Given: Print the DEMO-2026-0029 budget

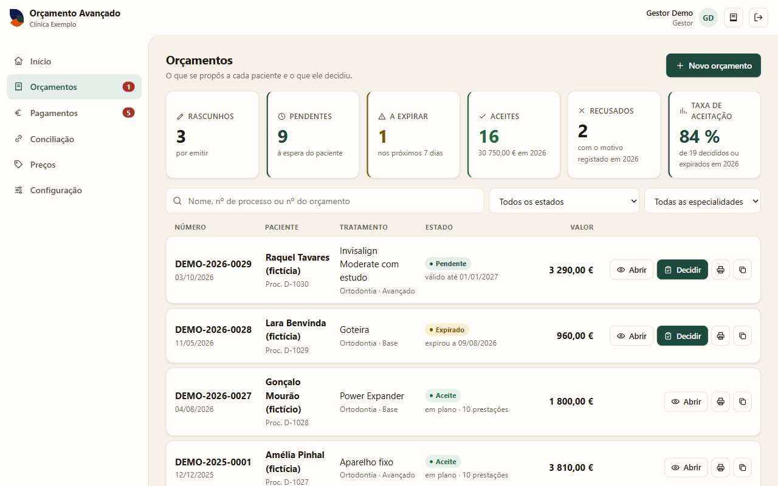Looking at the screenshot, I should tap(720, 270).
